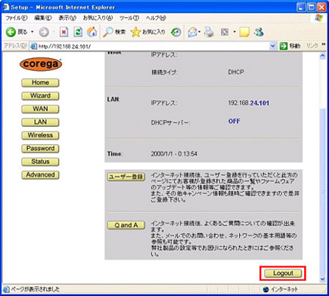Image resolution: width=329 pixels, height=296 pixels.
Task: Click the Home sidebar button
Action: 40,83
